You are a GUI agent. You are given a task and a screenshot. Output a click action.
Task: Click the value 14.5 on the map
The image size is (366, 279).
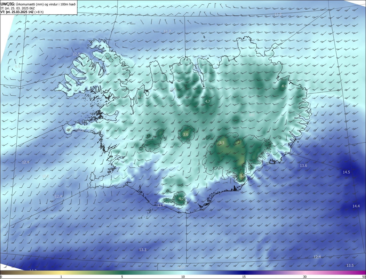(x=346, y=172)
